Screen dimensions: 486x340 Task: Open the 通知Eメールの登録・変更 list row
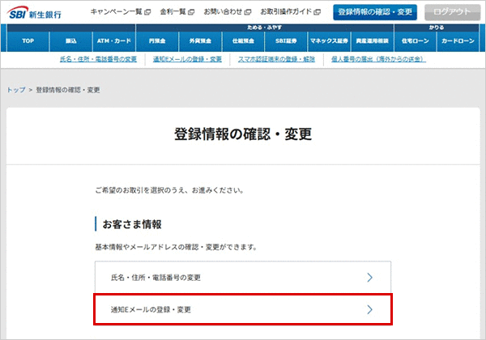pos(243,309)
